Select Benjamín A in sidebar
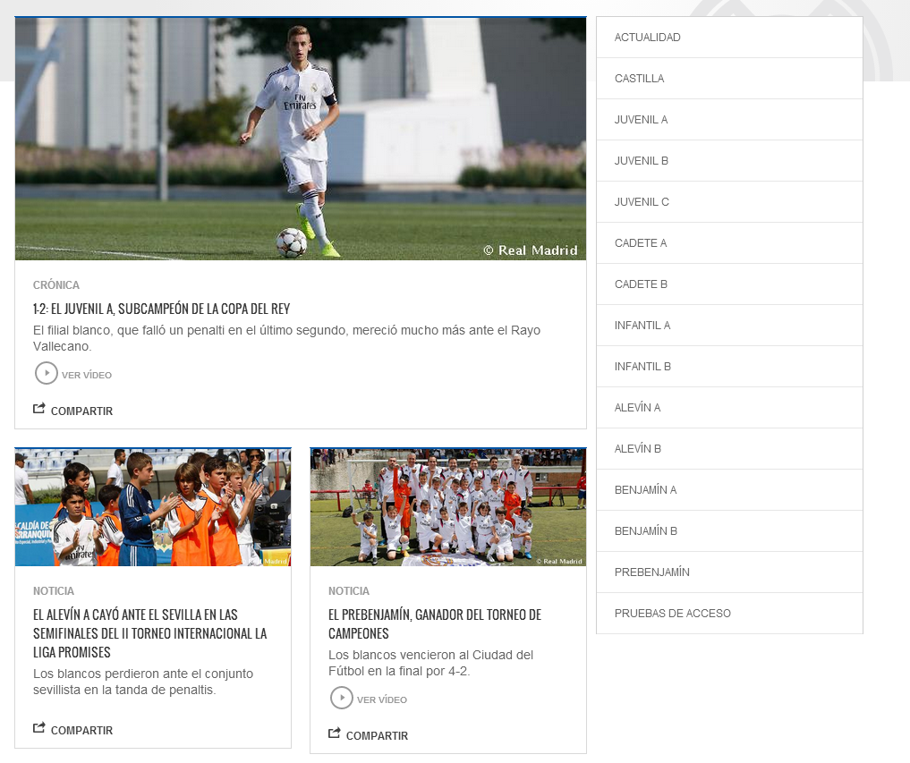 click(x=729, y=490)
